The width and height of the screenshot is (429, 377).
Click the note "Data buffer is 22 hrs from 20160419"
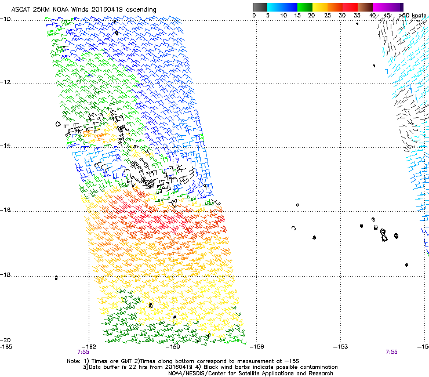(x=138, y=367)
